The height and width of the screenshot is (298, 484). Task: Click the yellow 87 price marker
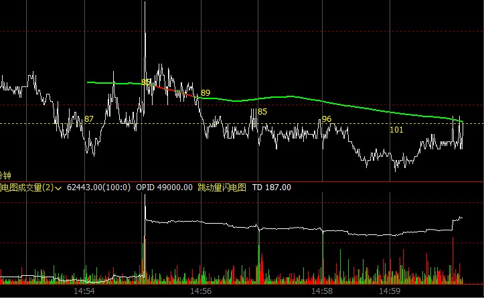89,119
